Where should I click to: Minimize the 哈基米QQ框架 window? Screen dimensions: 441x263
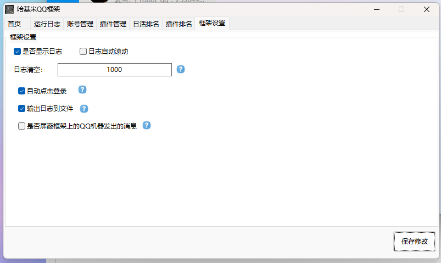[376, 9]
